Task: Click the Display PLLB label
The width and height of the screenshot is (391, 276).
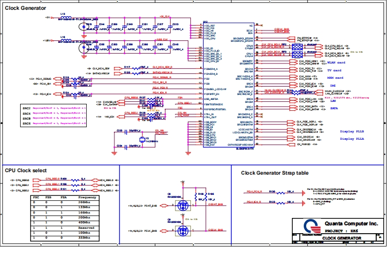Action: pyautogui.click(x=352, y=132)
